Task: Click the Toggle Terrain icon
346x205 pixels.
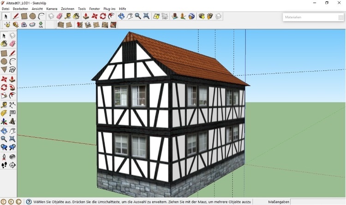Action: click(x=165, y=16)
